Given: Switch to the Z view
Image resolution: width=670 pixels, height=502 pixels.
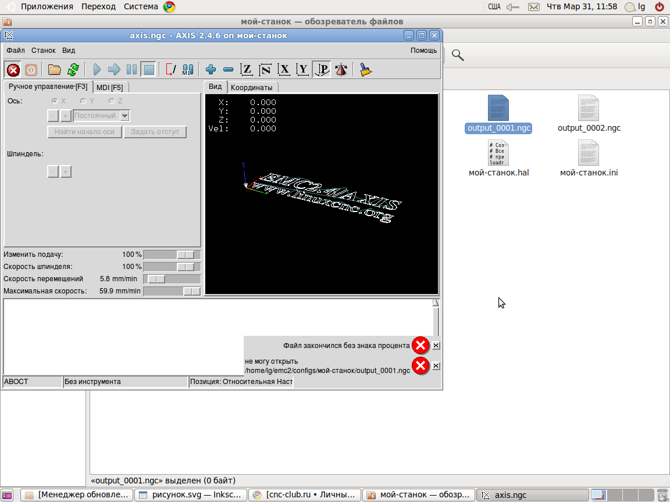Looking at the screenshot, I should (247, 70).
